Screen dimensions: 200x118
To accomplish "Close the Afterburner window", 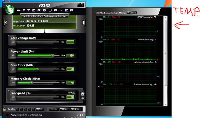I will click(x=82, y=5).
